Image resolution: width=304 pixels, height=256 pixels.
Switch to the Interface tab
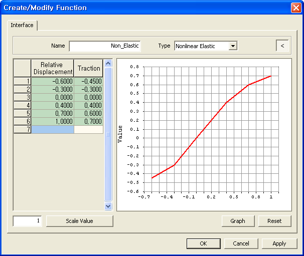pyautogui.click(x=22, y=25)
